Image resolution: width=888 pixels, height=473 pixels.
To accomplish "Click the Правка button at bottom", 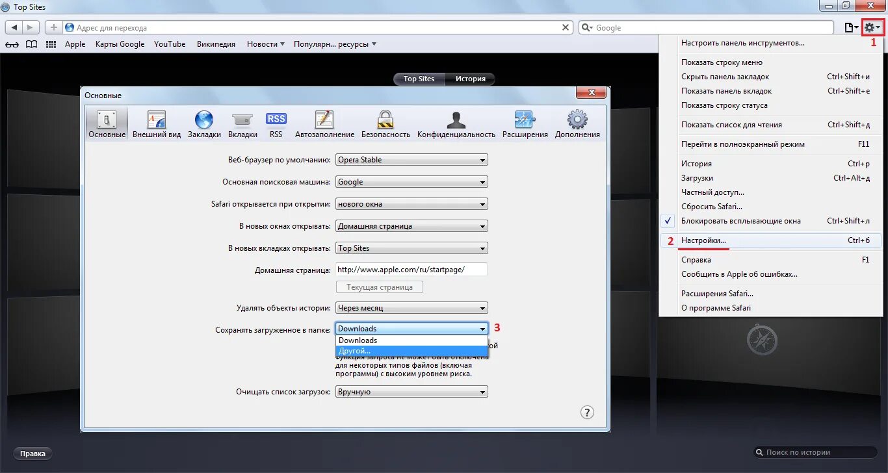I will (x=33, y=454).
